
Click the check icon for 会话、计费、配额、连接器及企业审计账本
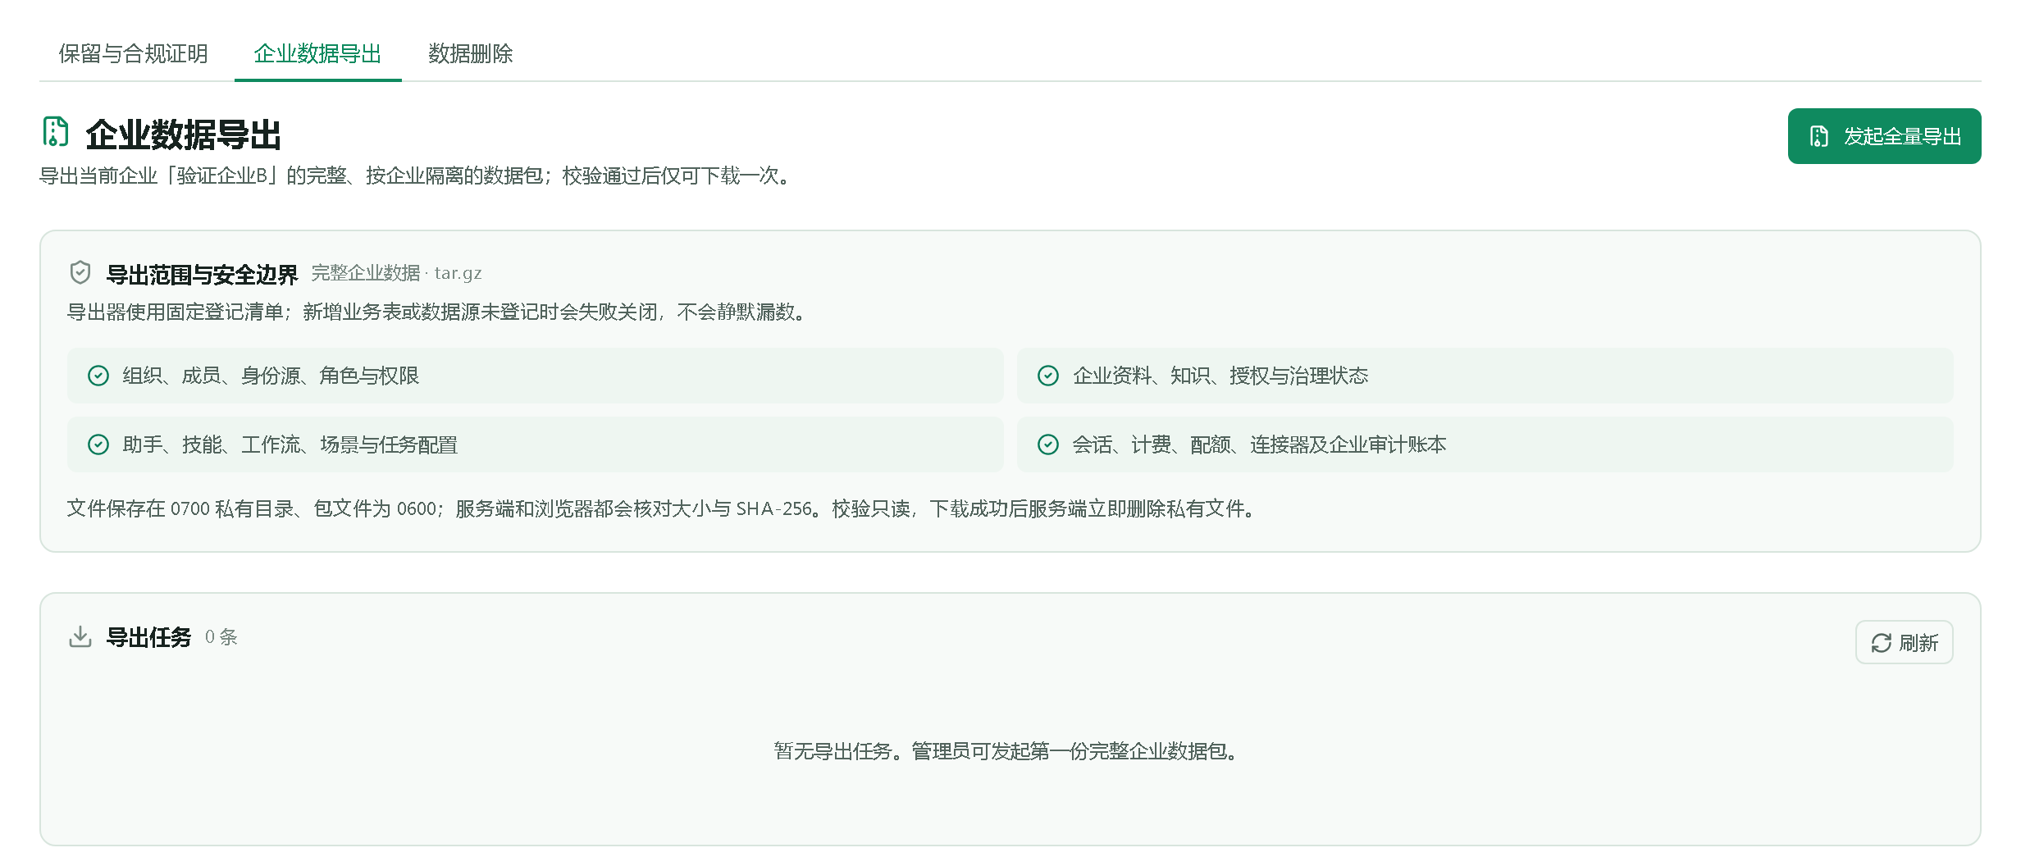(1048, 444)
